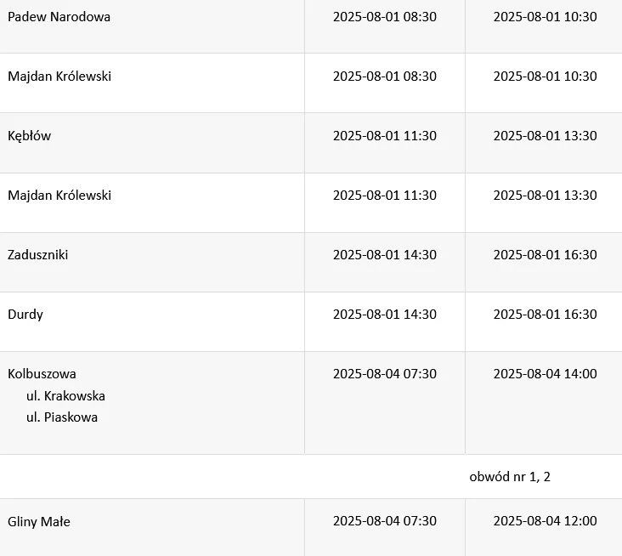Select the Kolbuszowa location heading
The width and height of the screenshot is (622, 556).
click(42, 374)
